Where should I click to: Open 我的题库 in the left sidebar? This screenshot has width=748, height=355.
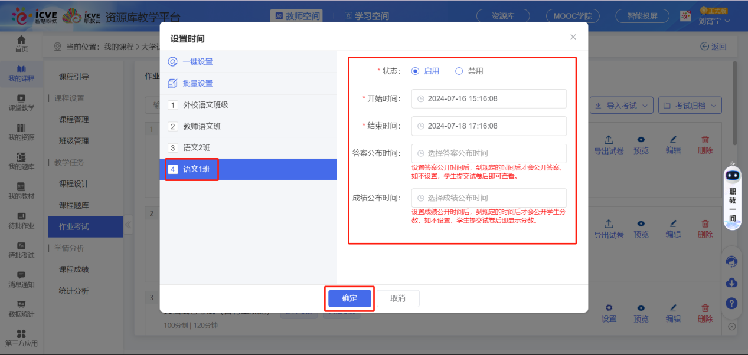[x=21, y=160]
